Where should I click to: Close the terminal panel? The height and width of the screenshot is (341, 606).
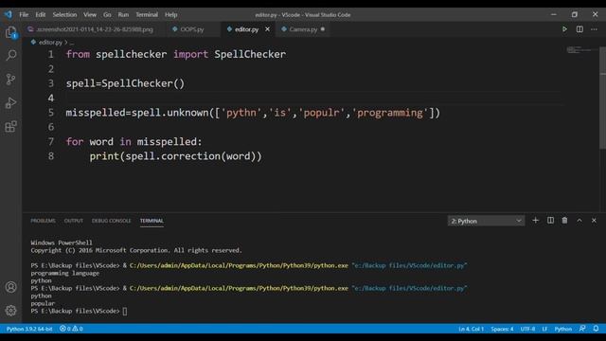click(594, 221)
